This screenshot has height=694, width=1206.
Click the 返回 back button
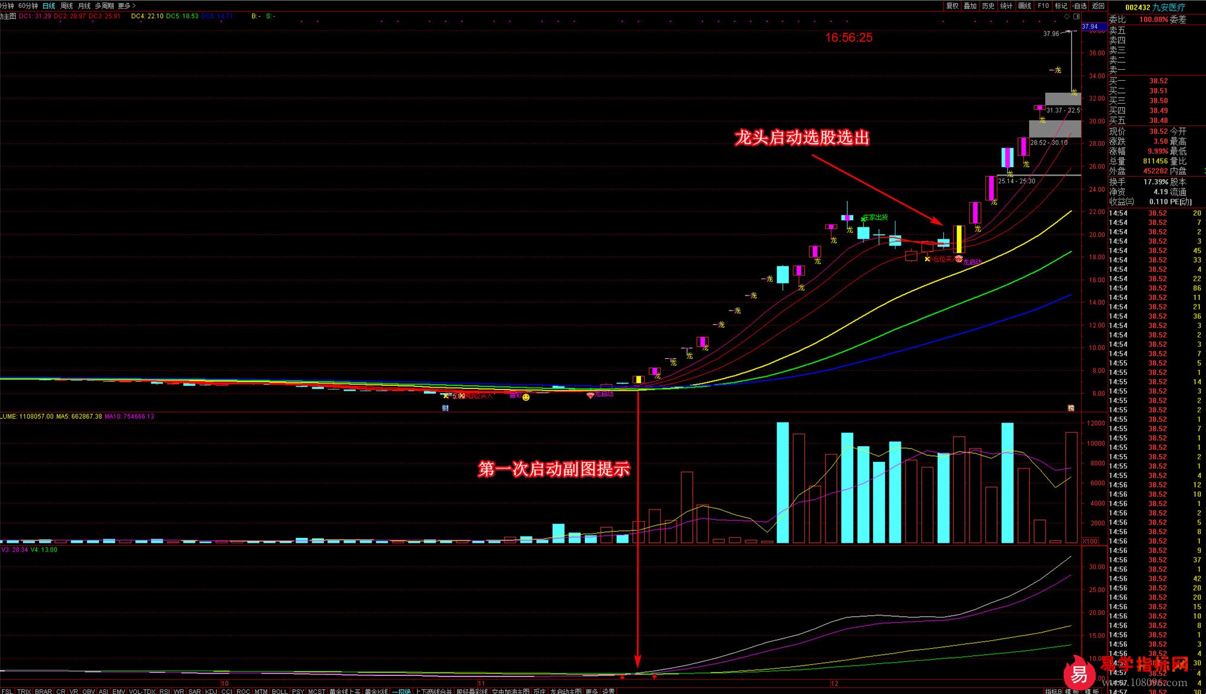(1098, 5)
